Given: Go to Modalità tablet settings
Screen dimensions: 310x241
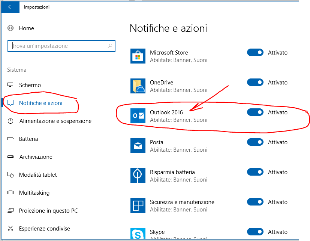Looking at the screenshot, I should click(38, 175).
